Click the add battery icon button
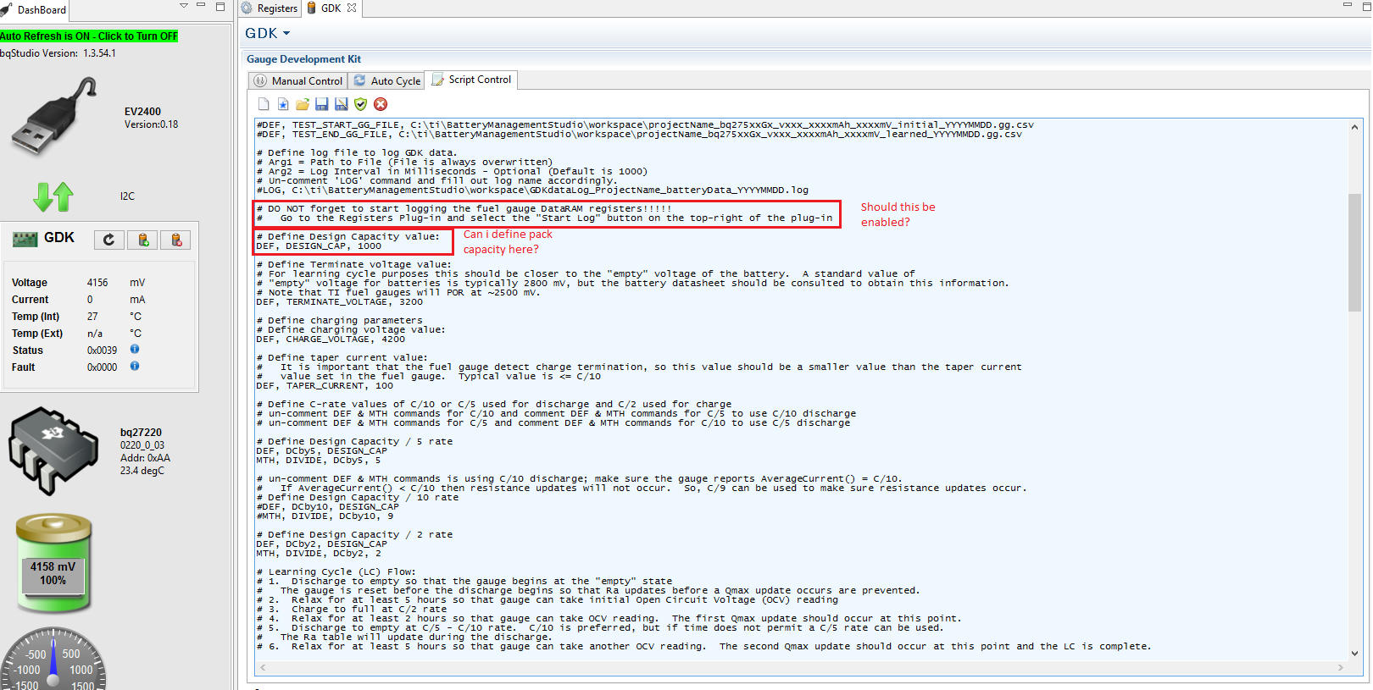The image size is (1373, 690). [142, 240]
